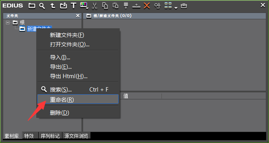Choose 重命名(R) menu entry
Screen dimensions: 269x143
[78, 99]
